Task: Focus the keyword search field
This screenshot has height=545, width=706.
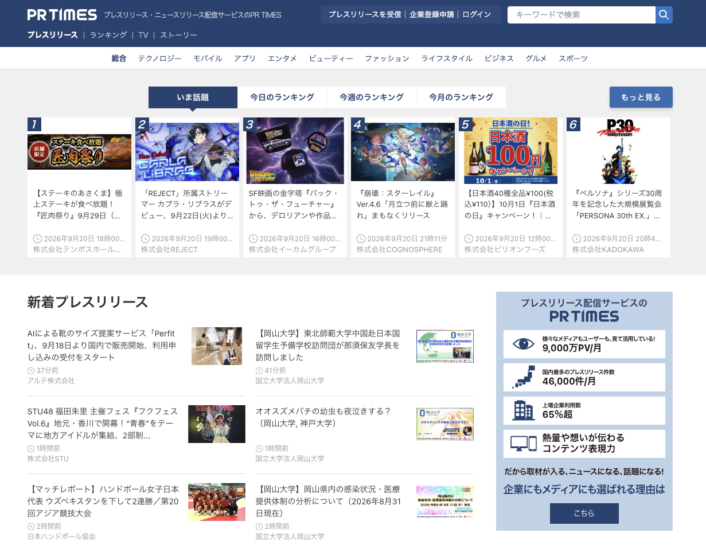Action: click(582, 15)
